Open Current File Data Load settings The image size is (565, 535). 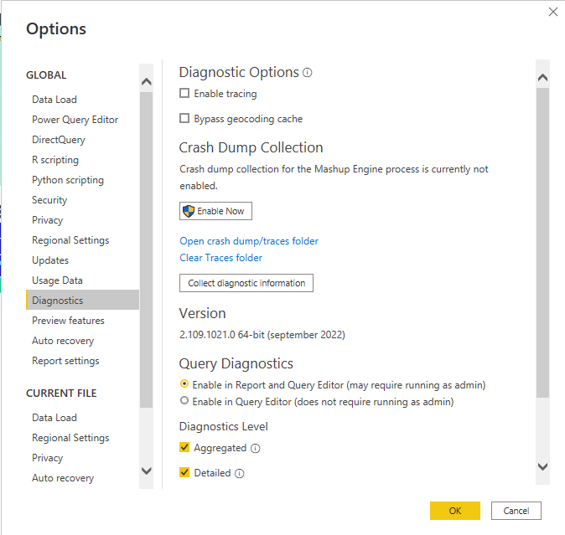[x=54, y=418]
